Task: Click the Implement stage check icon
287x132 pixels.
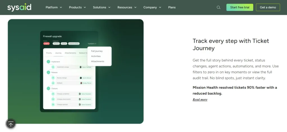Action: coord(48,62)
